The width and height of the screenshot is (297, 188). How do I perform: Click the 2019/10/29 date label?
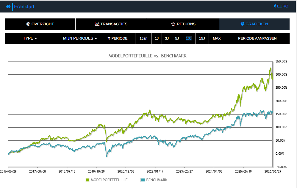[x=96, y=171]
